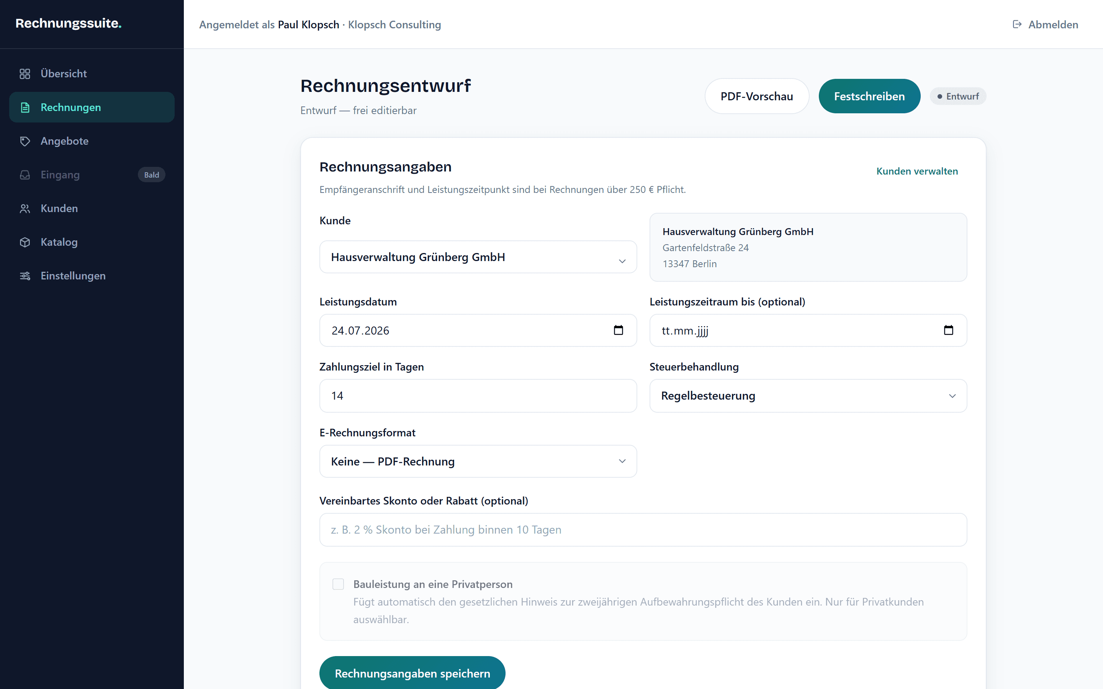Click the Katalog box icon
The width and height of the screenshot is (1103, 689).
coord(25,242)
